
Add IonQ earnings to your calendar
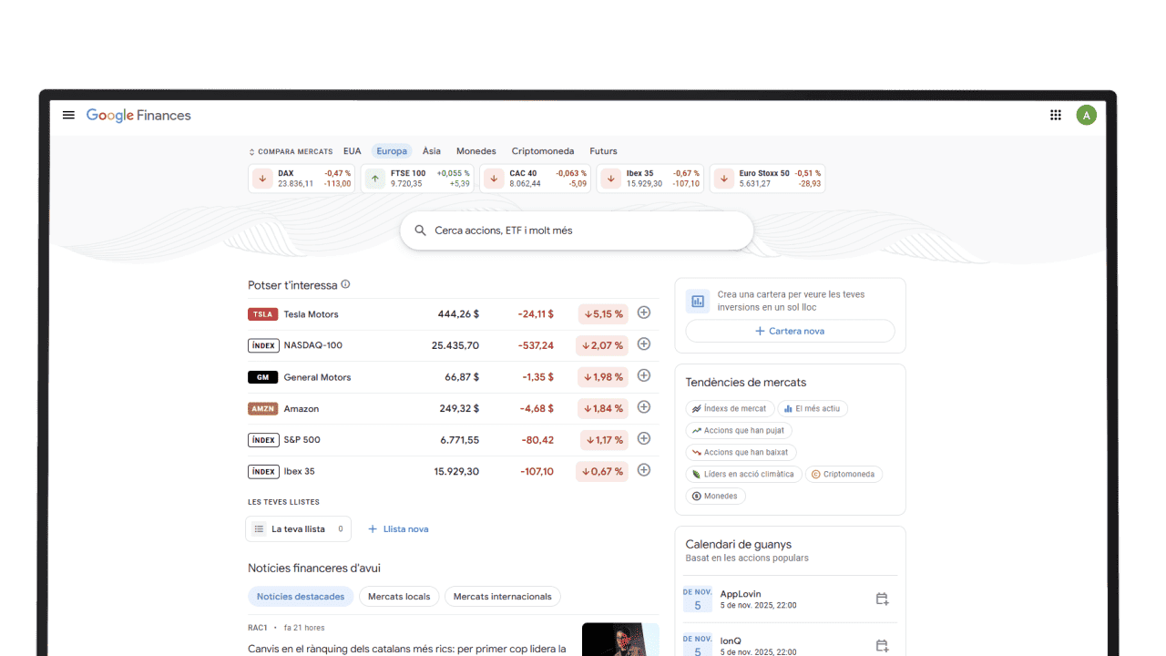(881, 645)
